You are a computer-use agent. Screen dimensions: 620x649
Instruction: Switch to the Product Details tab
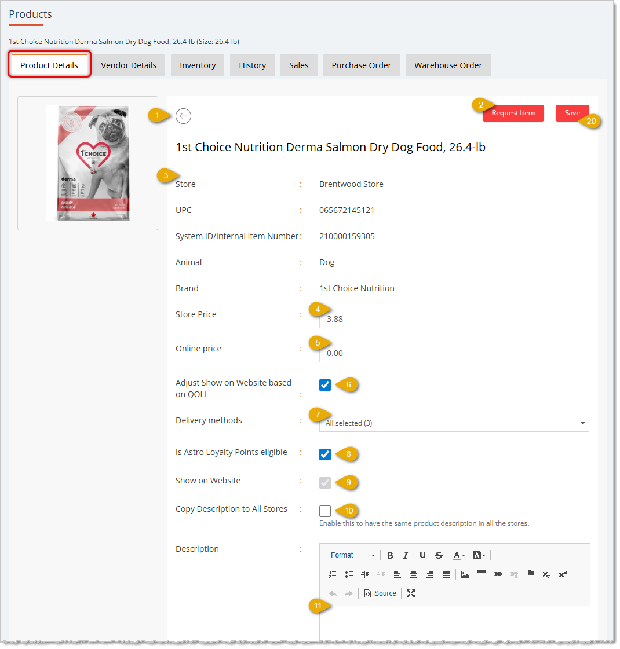pyautogui.click(x=49, y=65)
